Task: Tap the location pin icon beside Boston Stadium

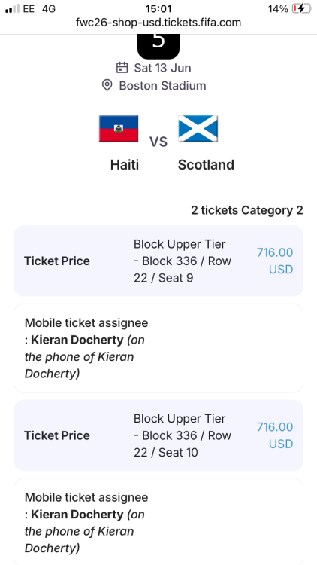Action: coord(107,85)
